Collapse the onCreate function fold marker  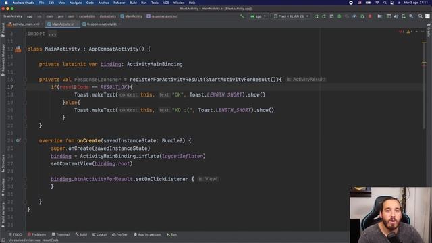click(x=25, y=141)
